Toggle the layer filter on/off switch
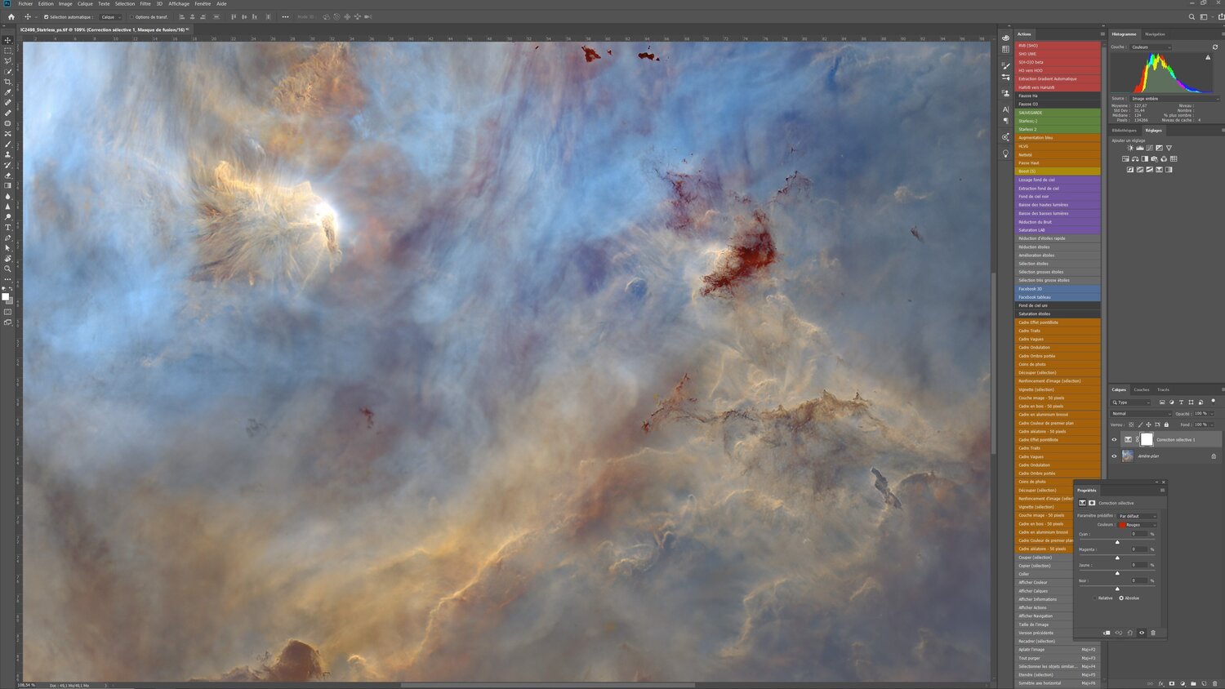Screen dimensions: 1225x689 point(1214,401)
